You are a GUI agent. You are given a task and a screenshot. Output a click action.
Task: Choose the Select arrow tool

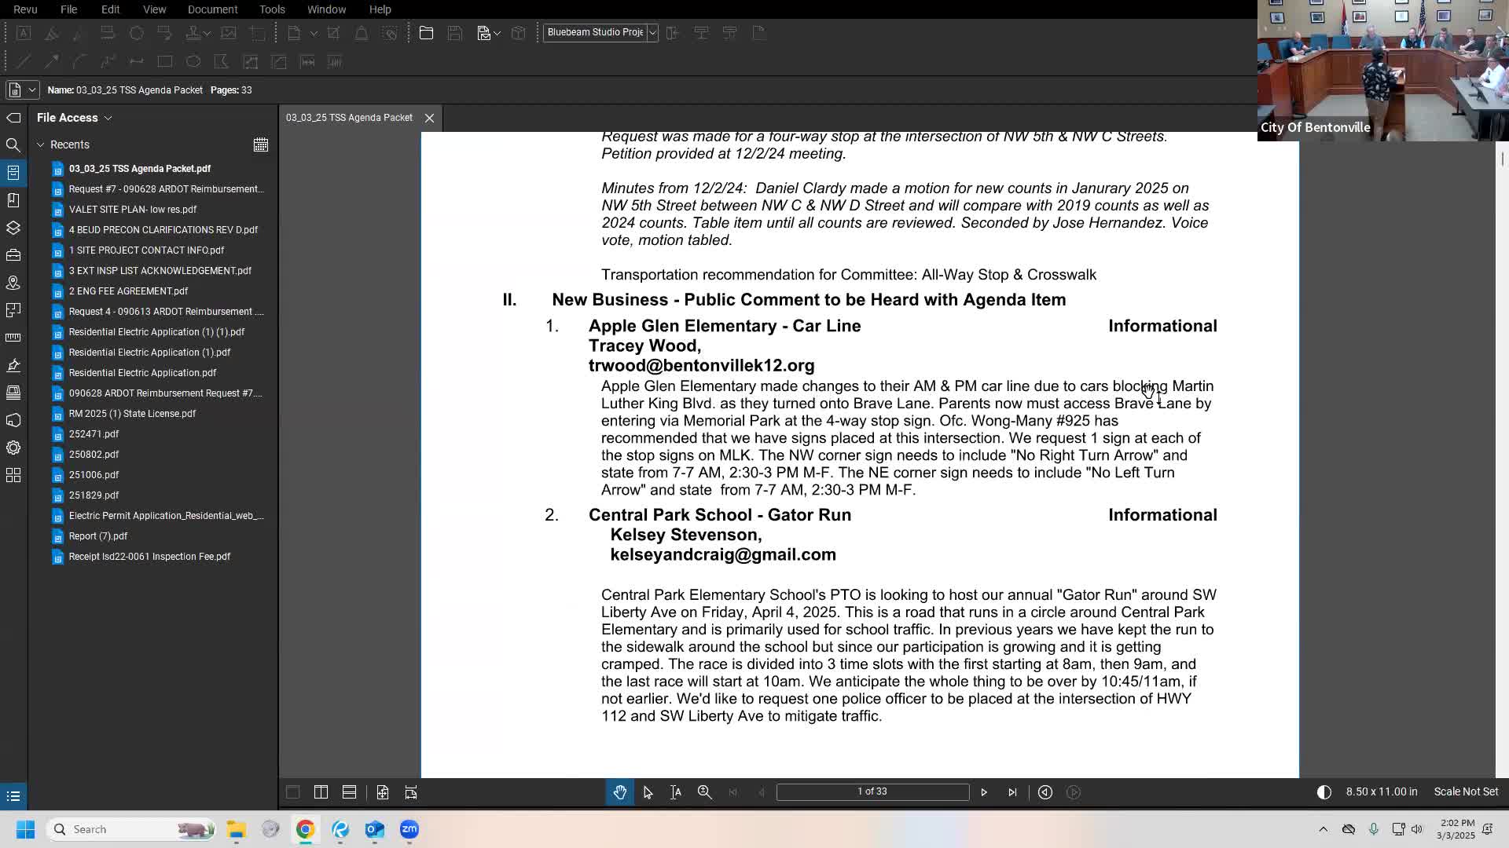click(x=648, y=792)
